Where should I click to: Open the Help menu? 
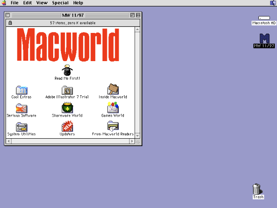(78, 3)
